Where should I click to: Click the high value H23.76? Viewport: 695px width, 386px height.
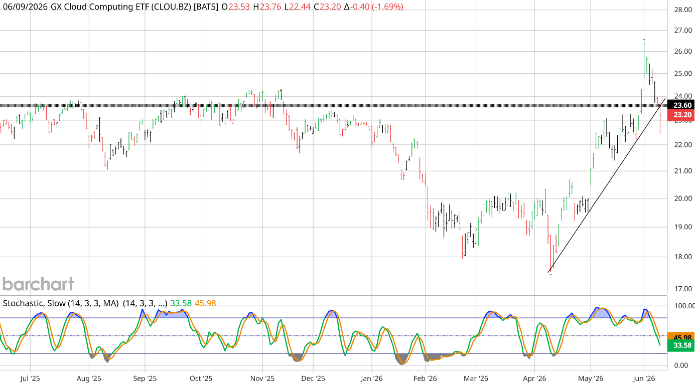coord(268,7)
